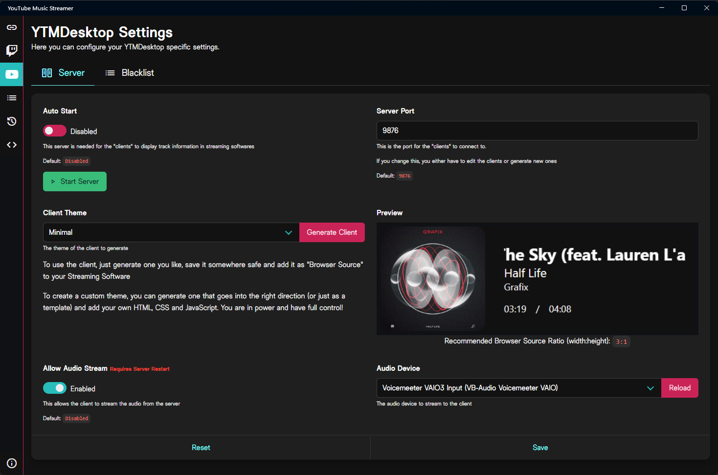
Task: Minimize the YouTube Music Streamer window
Action: click(662, 8)
